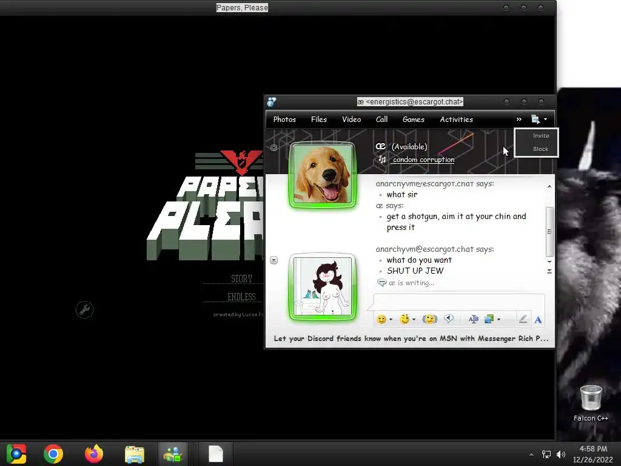Click your own display picture thumbnail
This screenshot has width=621, height=466.
(x=323, y=286)
